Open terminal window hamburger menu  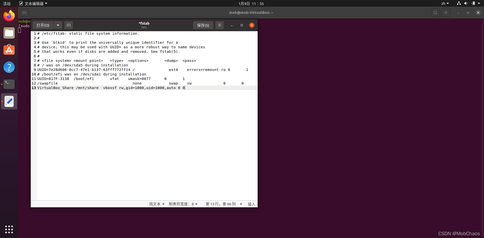pos(446,13)
